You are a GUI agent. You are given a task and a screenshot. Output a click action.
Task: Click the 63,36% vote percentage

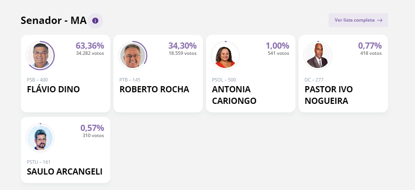89,46
